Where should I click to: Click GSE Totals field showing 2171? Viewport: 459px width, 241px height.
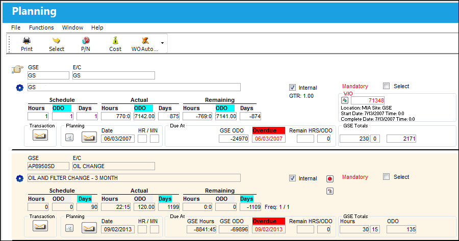click(401, 139)
